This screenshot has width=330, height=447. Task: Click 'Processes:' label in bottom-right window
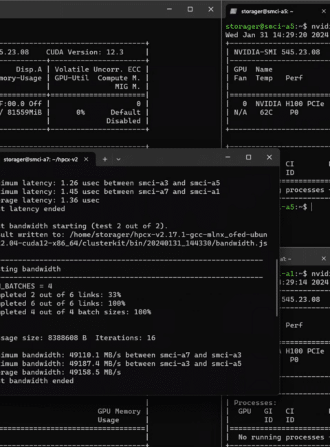point(255,403)
